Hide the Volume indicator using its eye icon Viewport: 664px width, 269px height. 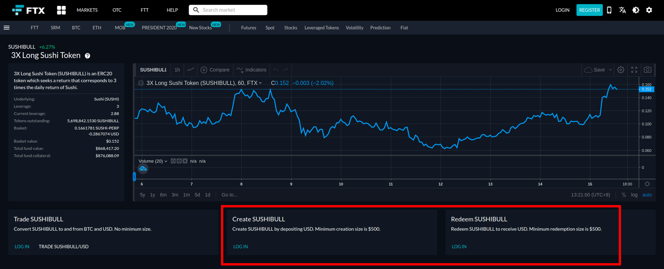[173, 161]
